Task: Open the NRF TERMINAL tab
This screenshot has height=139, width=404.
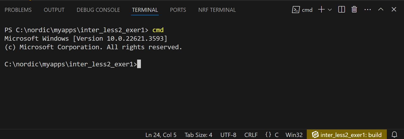Action: (217, 10)
